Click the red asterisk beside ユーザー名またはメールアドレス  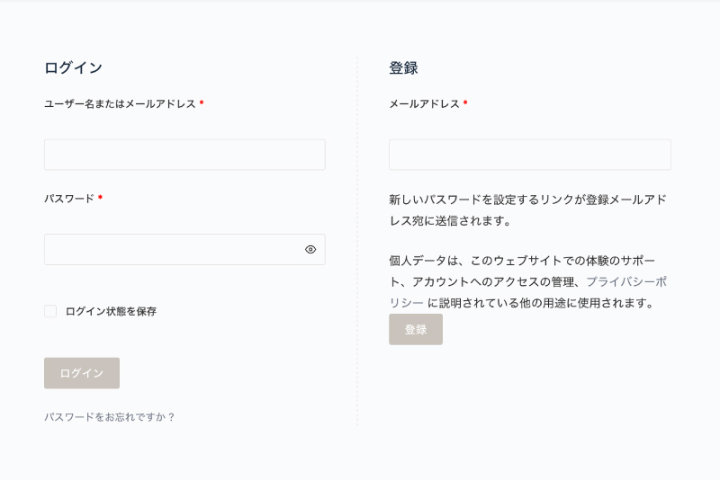(x=202, y=103)
